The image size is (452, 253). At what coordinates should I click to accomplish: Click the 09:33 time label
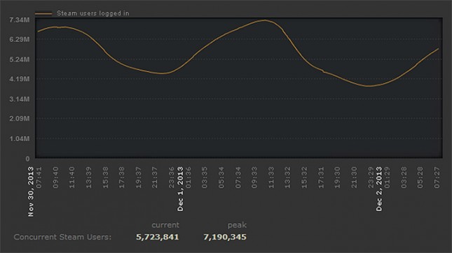(x=254, y=178)
